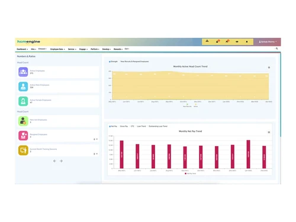
Task: Open the Service dropdown menu
Action: coord(72,49)
